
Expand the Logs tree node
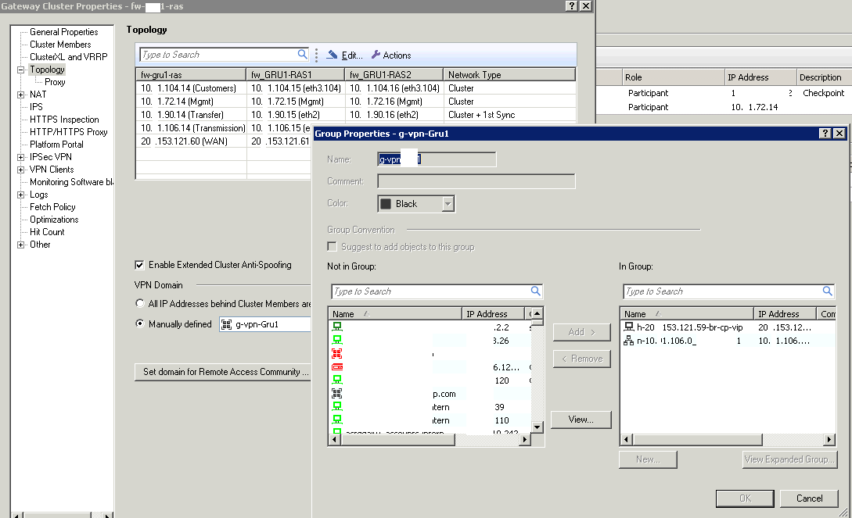click(20, 195)
